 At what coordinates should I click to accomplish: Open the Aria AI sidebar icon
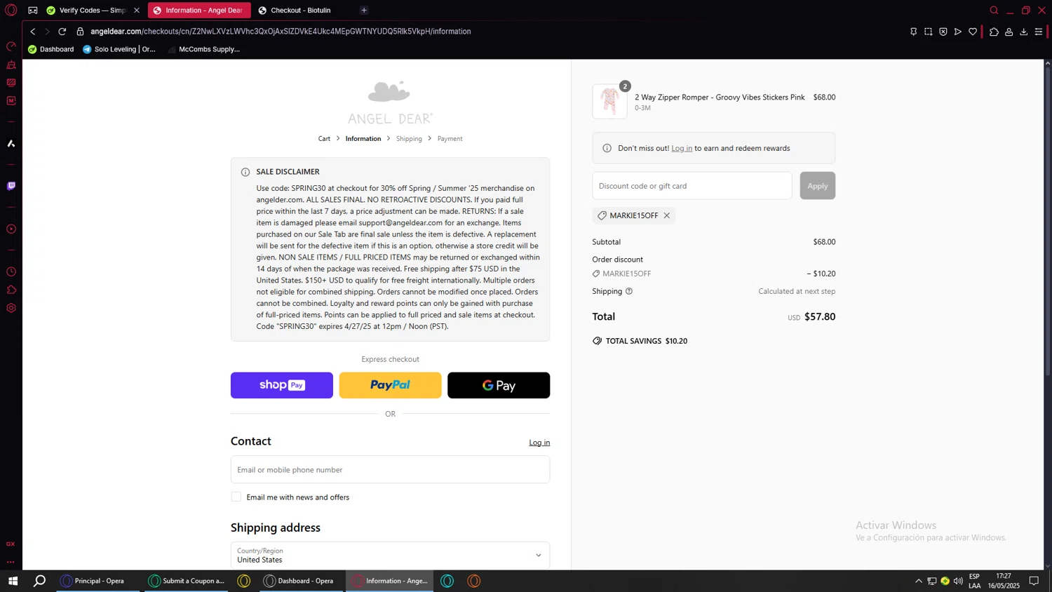[11, 143]
